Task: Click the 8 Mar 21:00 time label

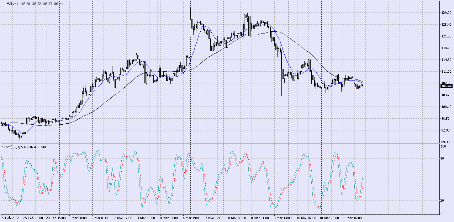Action: click(260, 217)
